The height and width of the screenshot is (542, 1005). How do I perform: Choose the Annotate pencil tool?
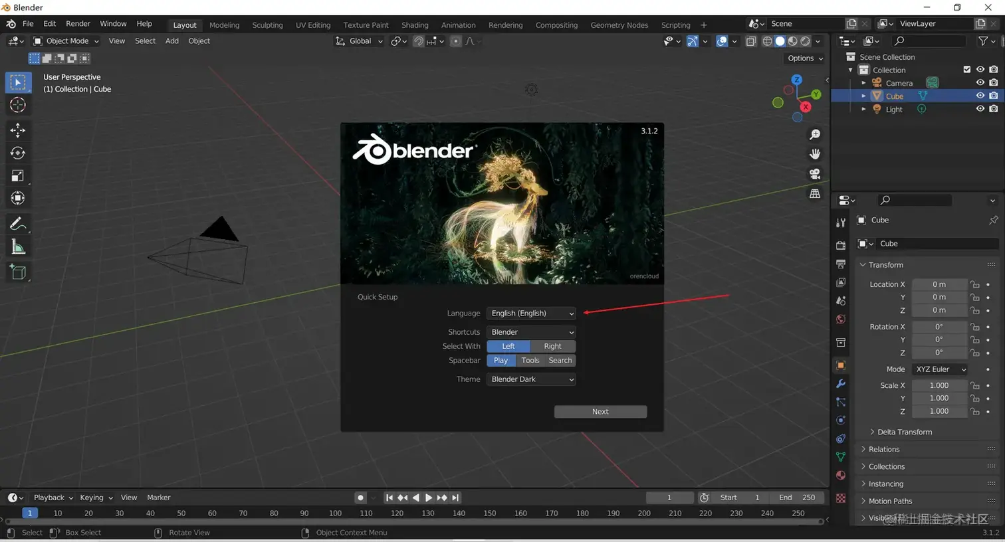point(18,224)
